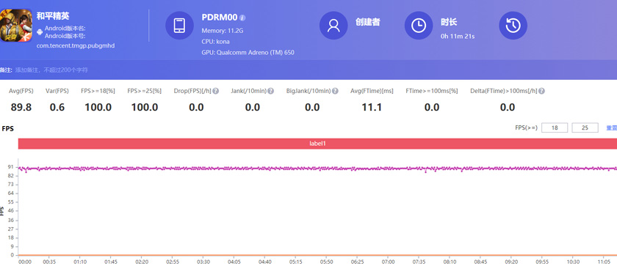Click the CPU: kona text
Screen dimensions: 617x266
(216, 42)
